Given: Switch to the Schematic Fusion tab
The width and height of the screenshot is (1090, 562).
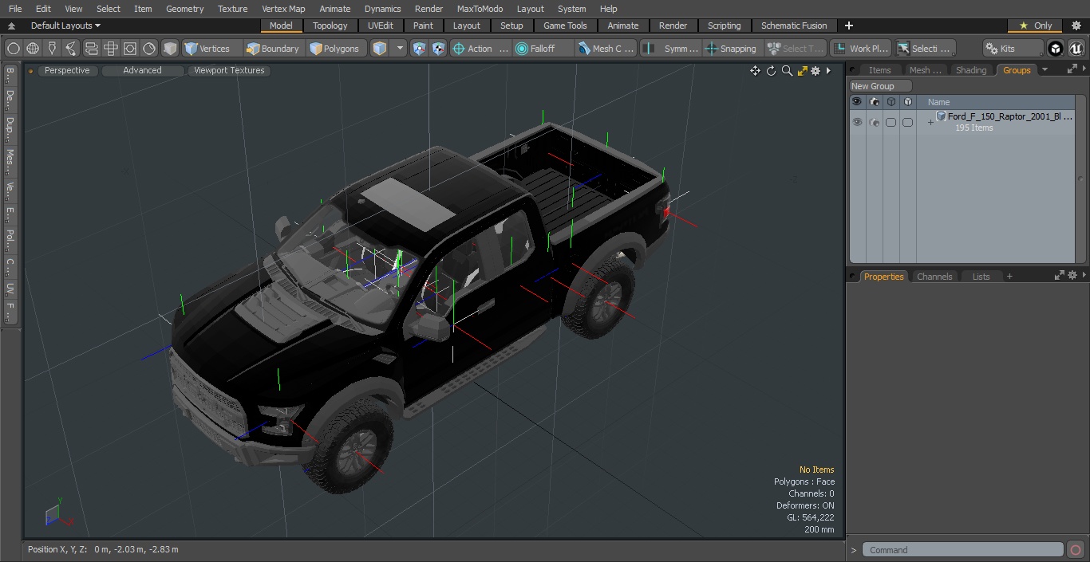Looking at the screenshot, I should pyautogui.click(x=794, y=26).
